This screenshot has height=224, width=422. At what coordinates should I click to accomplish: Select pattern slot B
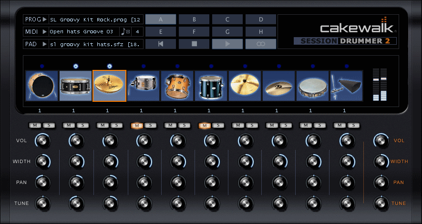tap(194, 19)
